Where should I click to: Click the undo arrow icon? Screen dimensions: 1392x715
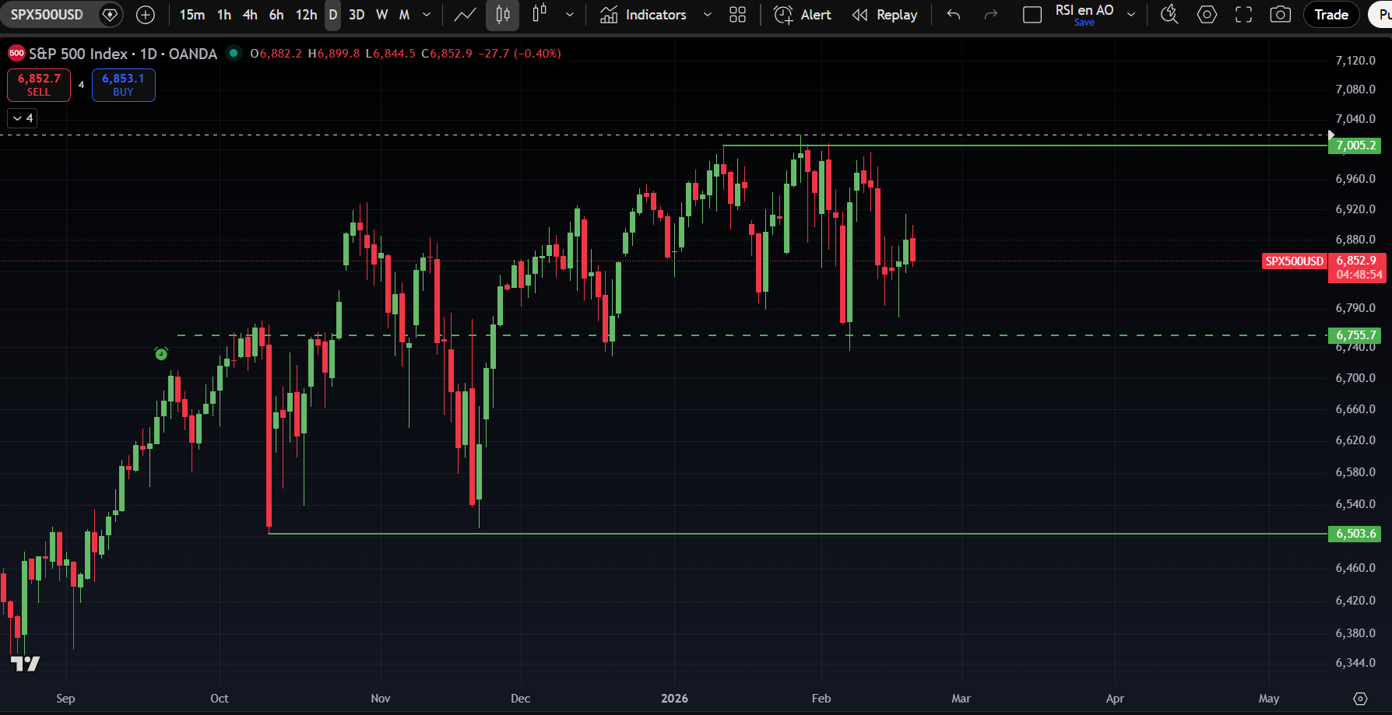954,15
